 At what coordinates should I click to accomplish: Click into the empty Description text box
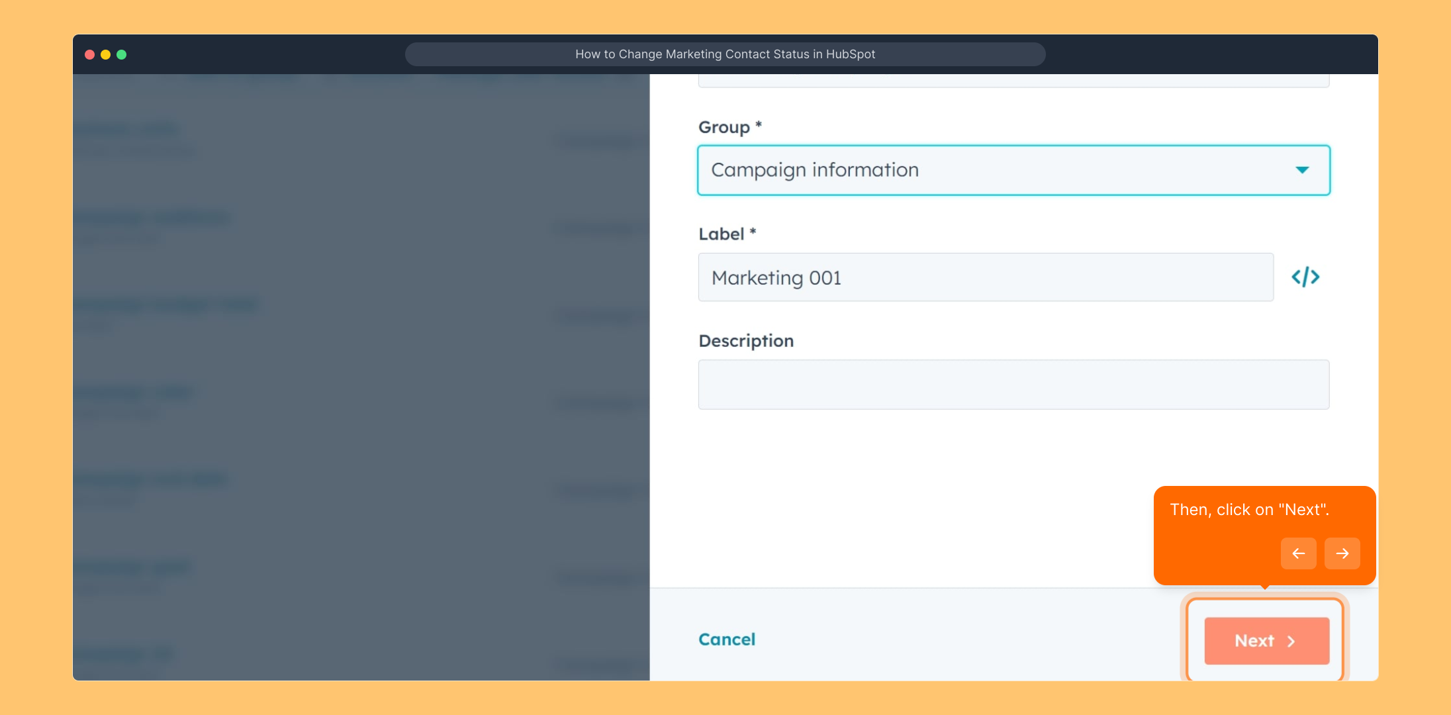(x=1013, y=385)
